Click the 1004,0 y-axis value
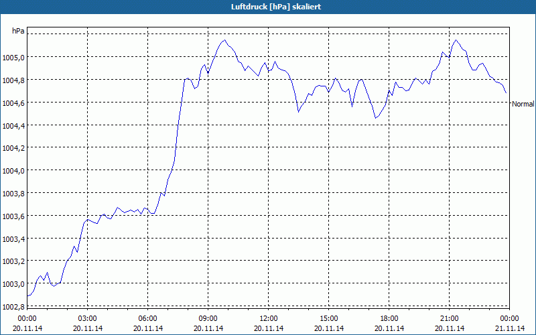Screen dimensions: 536x335 tap(13, 171)
